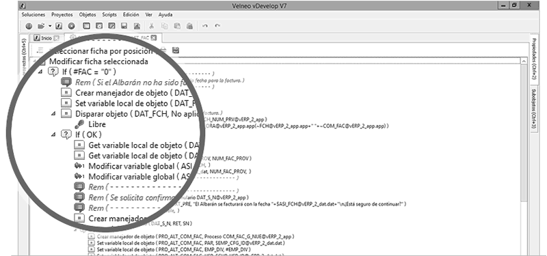Viewport: 547px width, 256px height.
Task: Click the Undo arrow icon
Action: coord(205,26)
